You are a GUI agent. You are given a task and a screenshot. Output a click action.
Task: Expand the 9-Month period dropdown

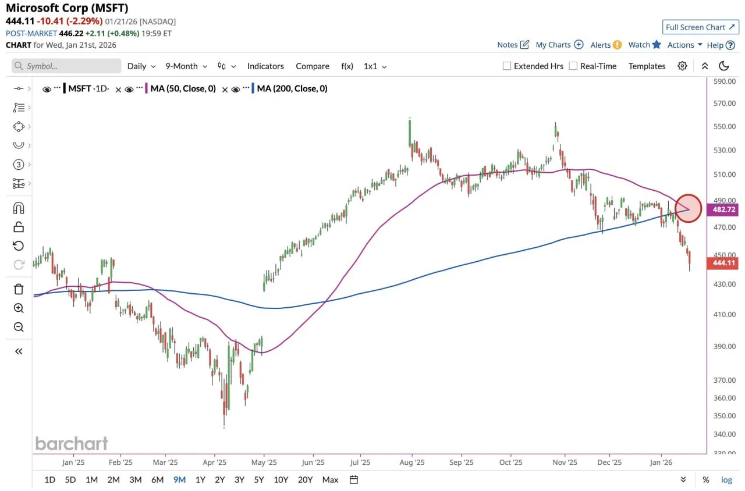pyautogui.click(x=186, y=66)
